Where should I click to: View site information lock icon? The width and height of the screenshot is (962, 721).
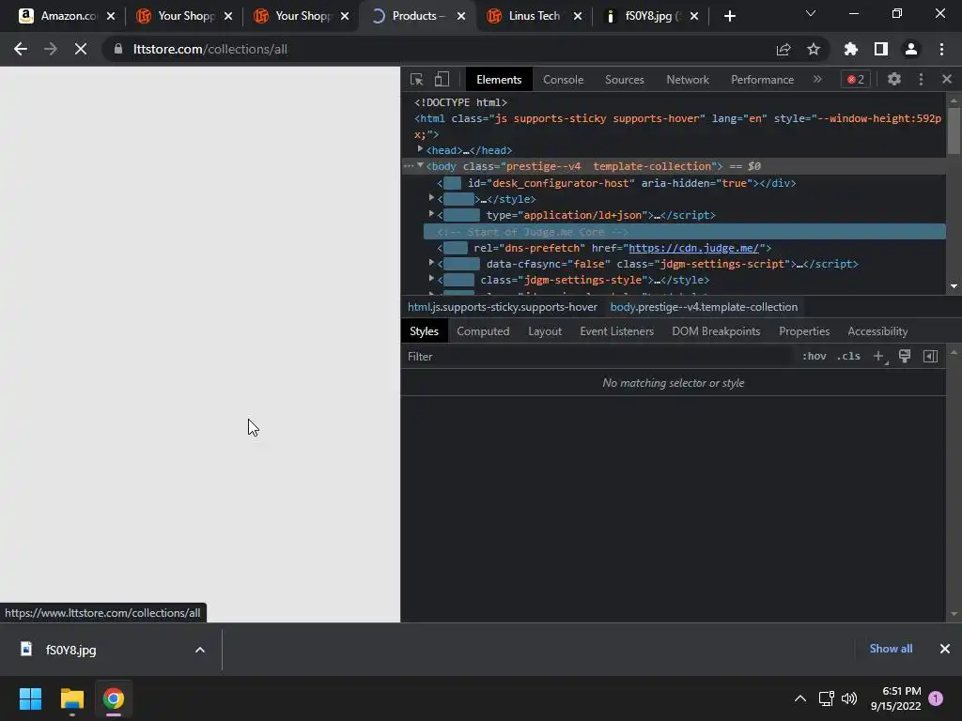118,49
